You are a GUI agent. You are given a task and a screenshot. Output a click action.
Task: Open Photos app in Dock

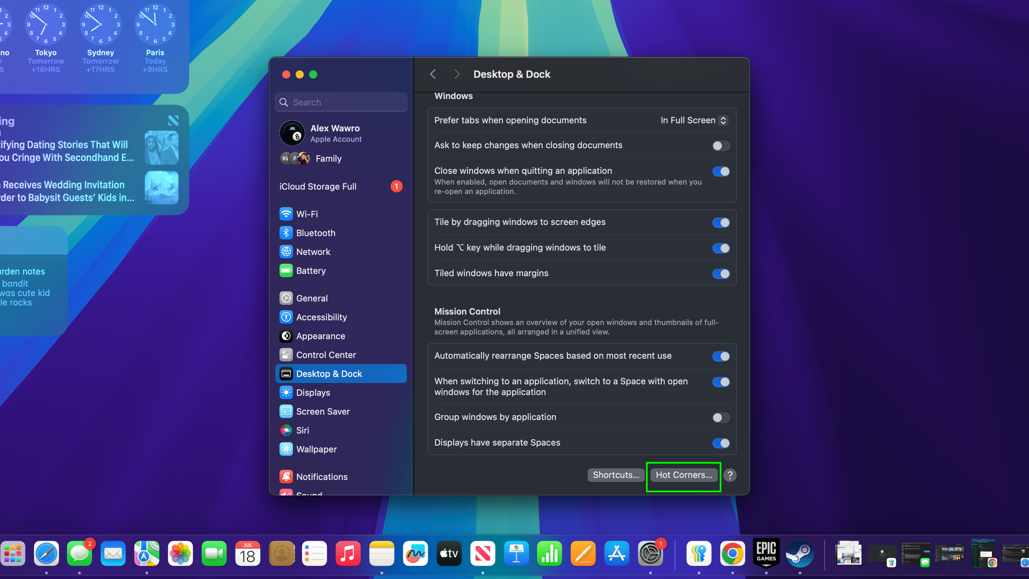179,553
